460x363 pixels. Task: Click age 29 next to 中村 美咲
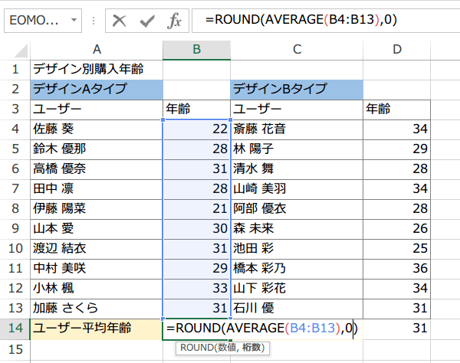click(x=196, y=269)
